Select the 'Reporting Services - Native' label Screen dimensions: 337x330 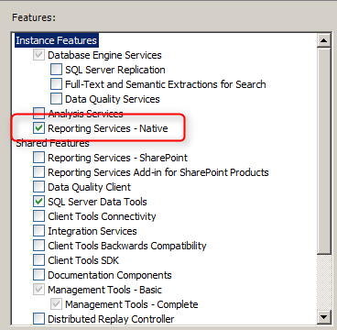pos(108,128)
